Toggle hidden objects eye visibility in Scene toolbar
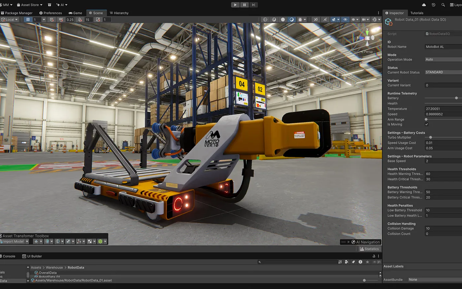 click(x=345, y=19)
